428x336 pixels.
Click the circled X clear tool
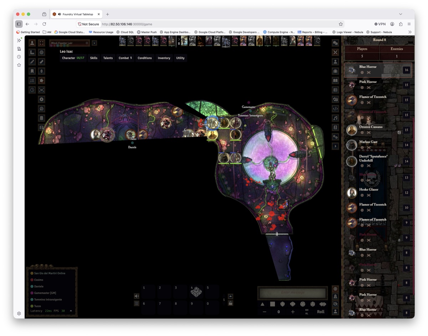click(x=41, y=99)
